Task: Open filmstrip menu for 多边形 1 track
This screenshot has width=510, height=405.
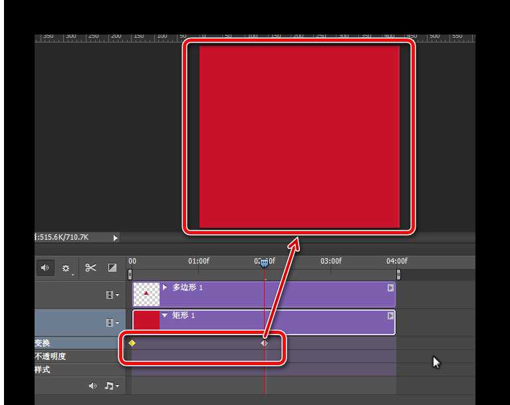Action: point(112,295)
